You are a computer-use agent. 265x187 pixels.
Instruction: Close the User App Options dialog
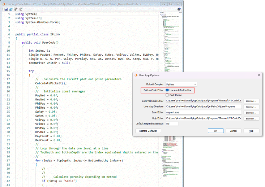click(258, 75)
